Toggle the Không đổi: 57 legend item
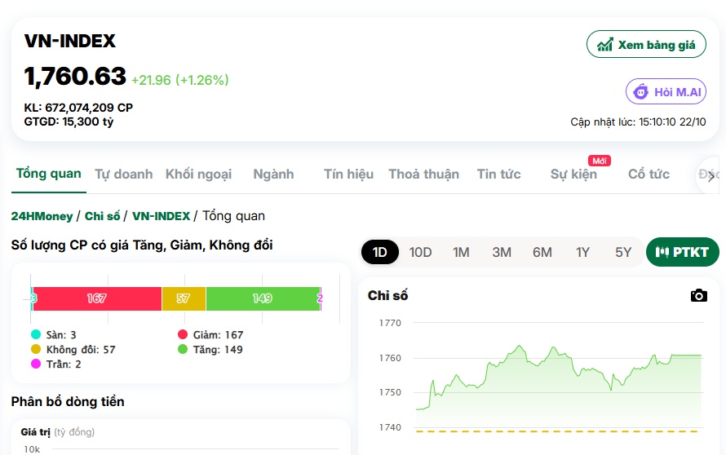The image size is (726, 455). tap(73, 350)
